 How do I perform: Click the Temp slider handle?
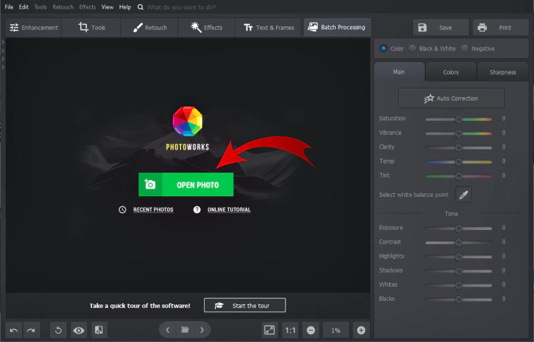(x=458, y=162)
